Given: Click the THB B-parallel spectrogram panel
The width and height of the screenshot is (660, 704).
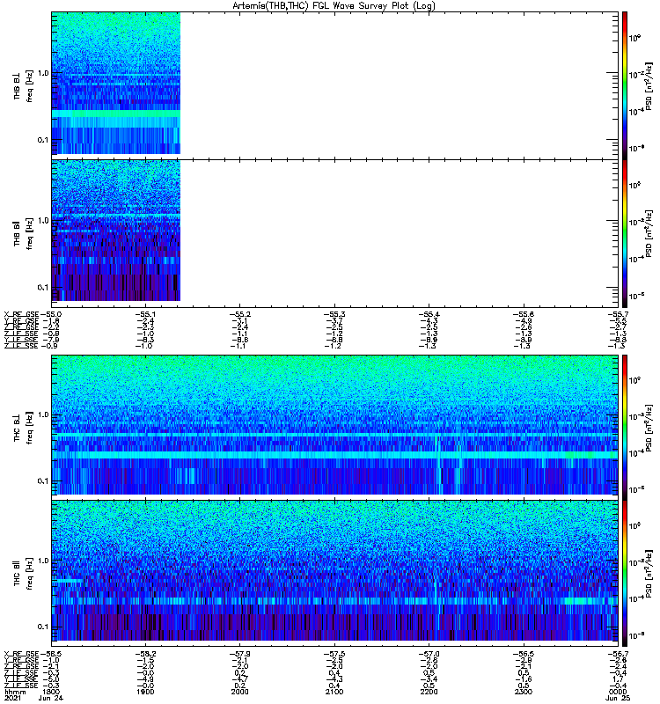Looking at the screenshot, I should pyautogui.click(x=334, y=233).
